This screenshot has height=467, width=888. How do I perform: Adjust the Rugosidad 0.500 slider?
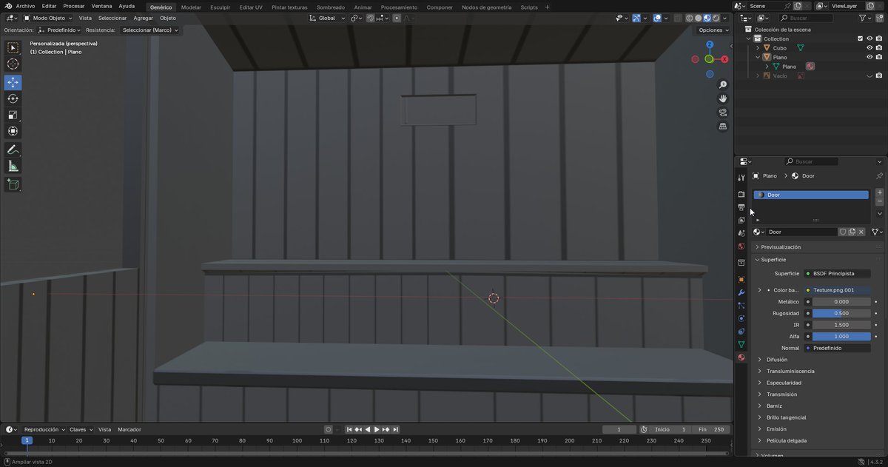(841, 313)
